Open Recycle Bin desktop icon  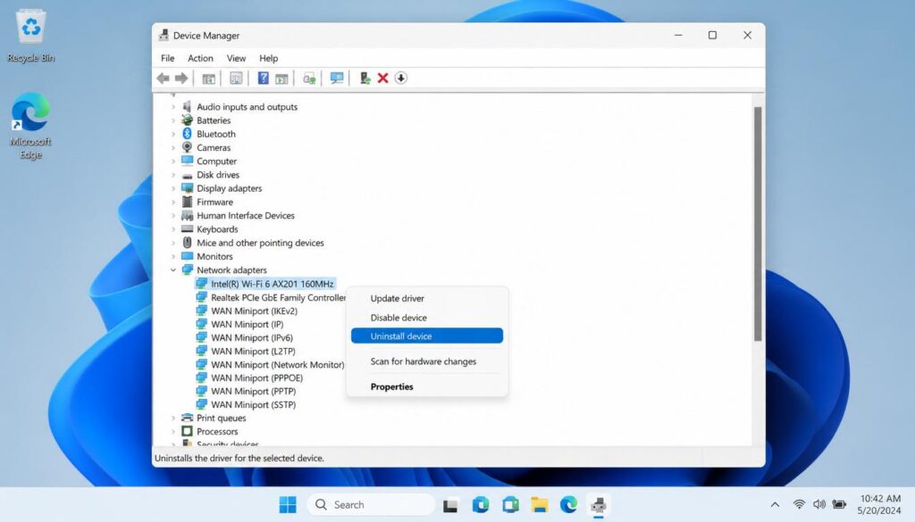(x=31, y=36)
